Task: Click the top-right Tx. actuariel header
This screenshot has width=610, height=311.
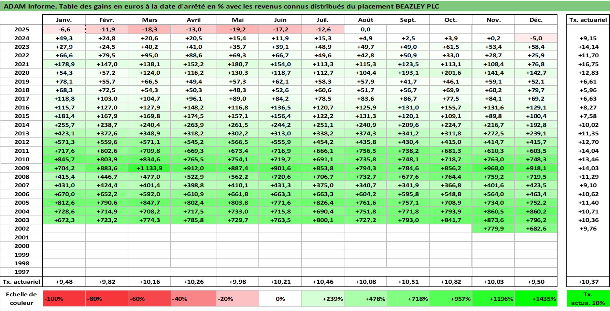Action: tap(588, 20)
